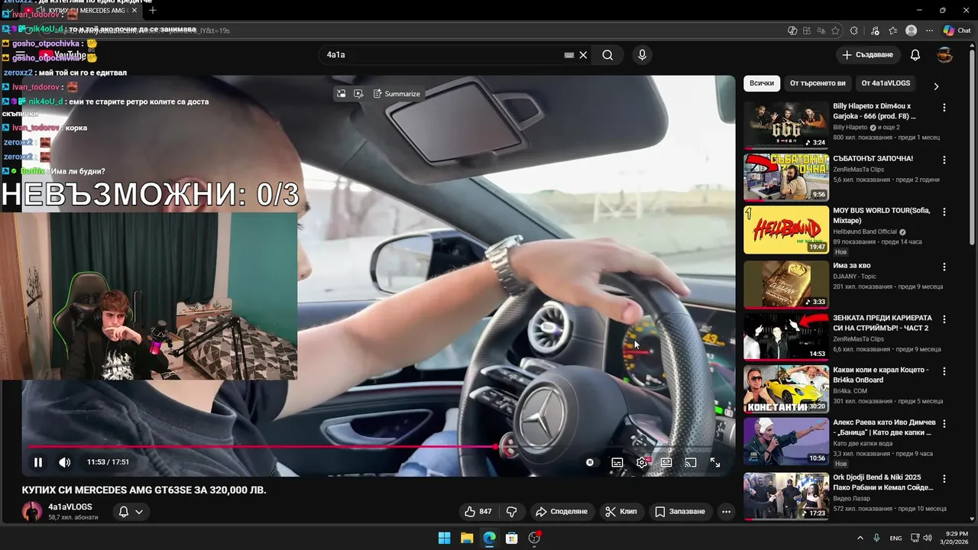Share the video via Споделяне button
Screen dimensions: 978x550
pos(562,511)
